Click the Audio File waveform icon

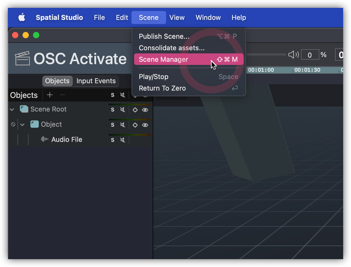[45, 139]
